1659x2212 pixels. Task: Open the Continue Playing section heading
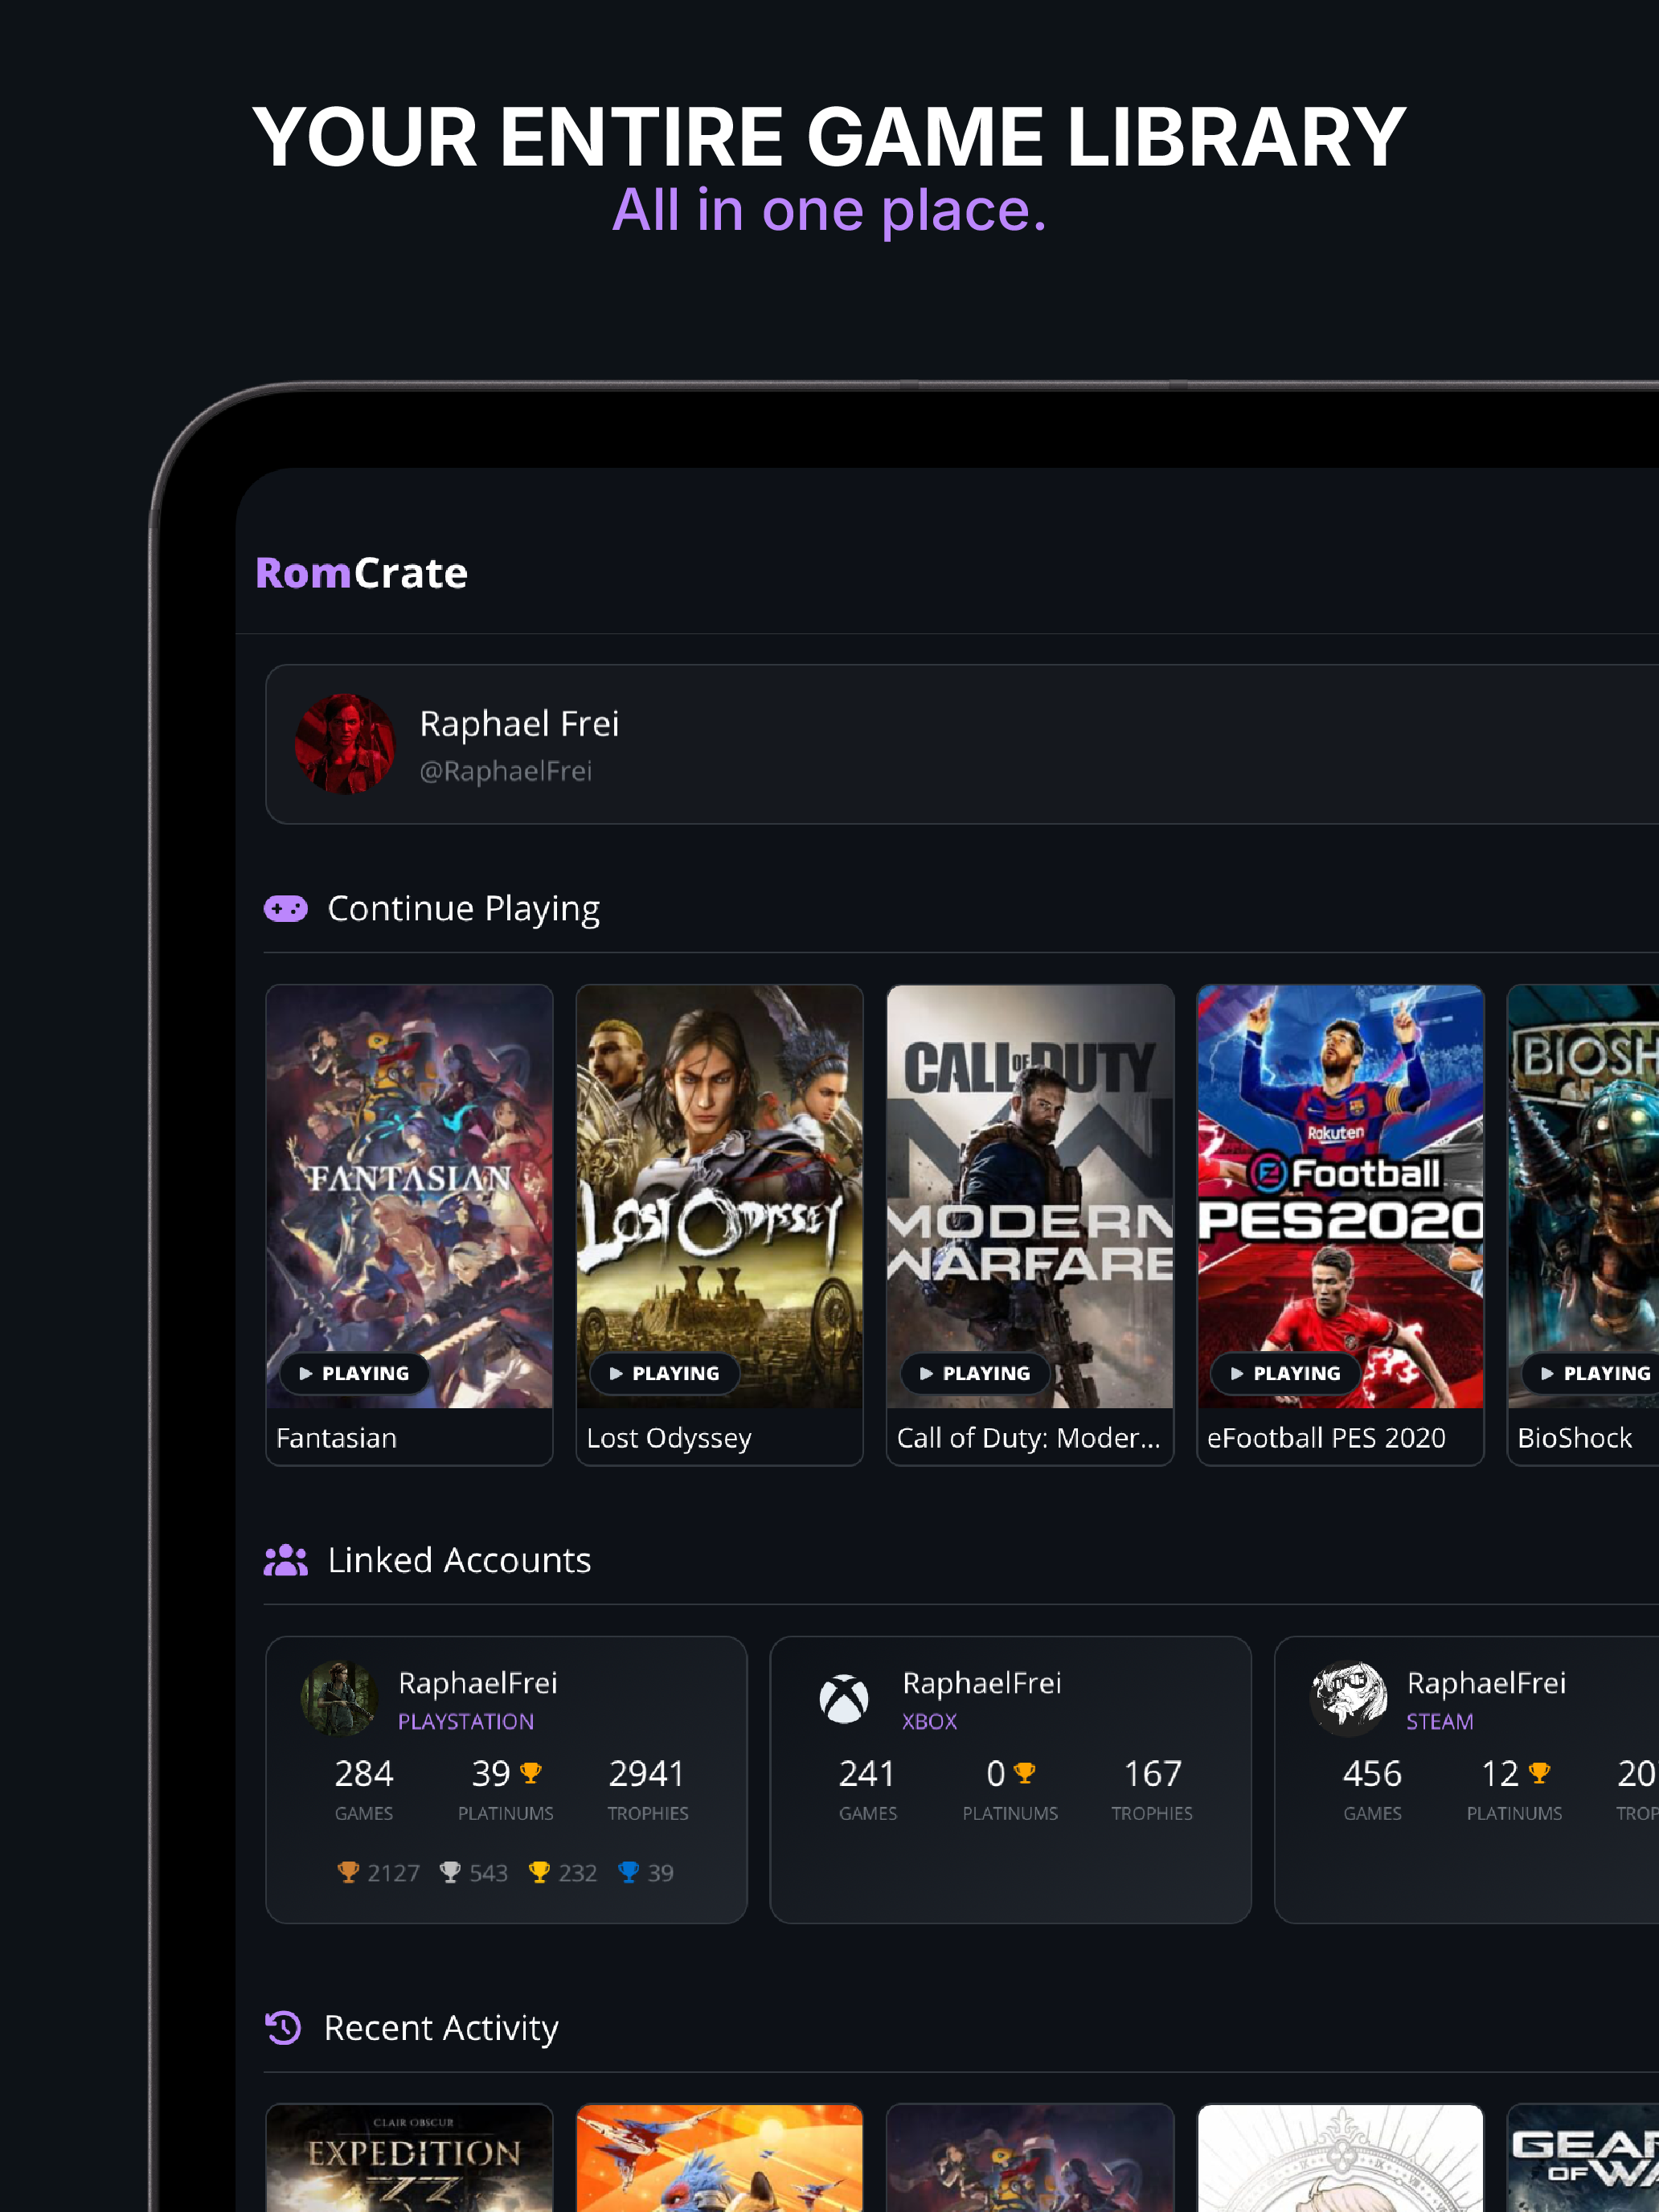click(464, 908)
